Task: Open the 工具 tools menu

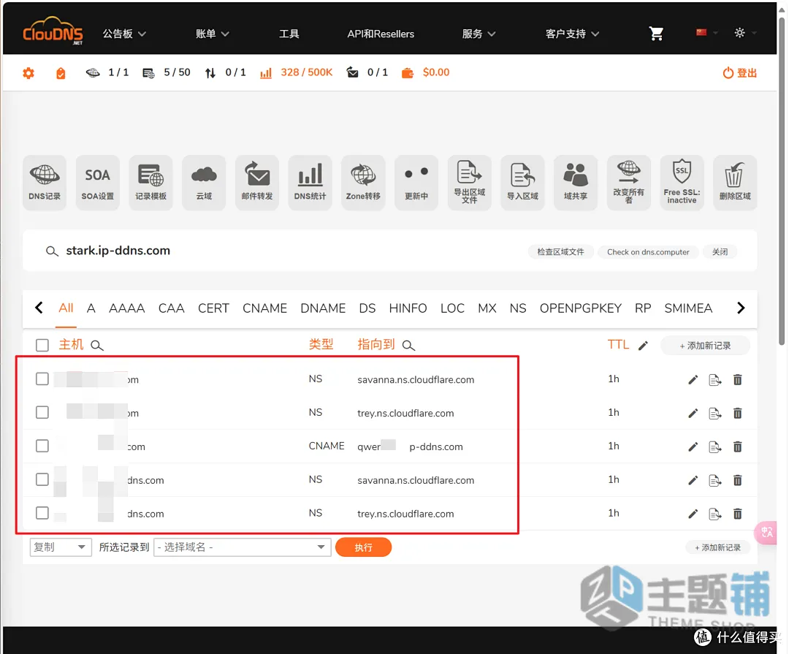Action: click(x=289, y=34)
